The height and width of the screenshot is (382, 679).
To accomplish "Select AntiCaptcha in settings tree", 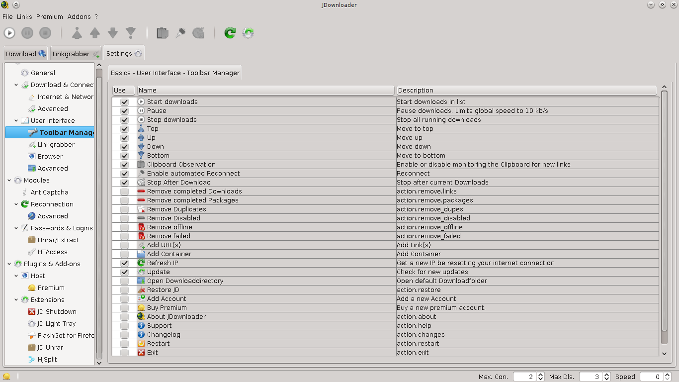I will coord(49,192).
